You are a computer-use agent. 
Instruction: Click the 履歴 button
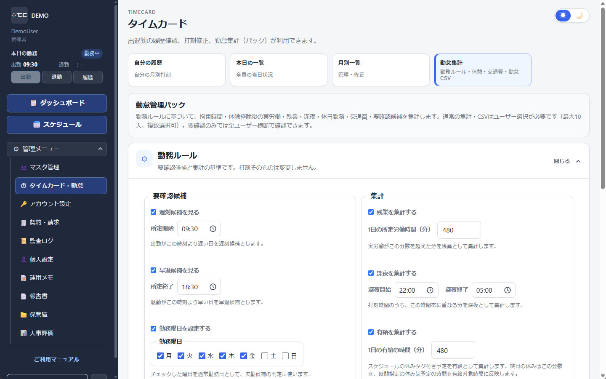88,77
